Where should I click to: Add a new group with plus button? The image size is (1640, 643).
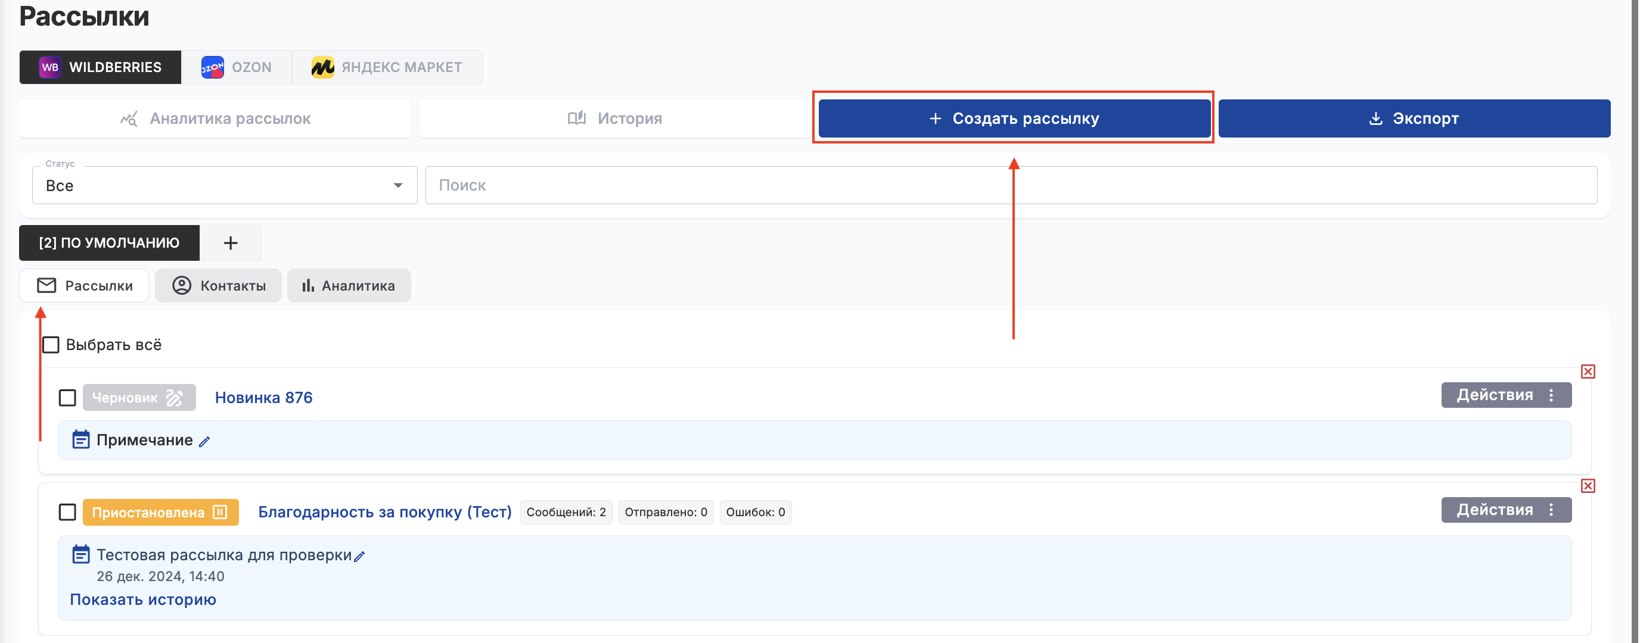click(x=231, y=242)
